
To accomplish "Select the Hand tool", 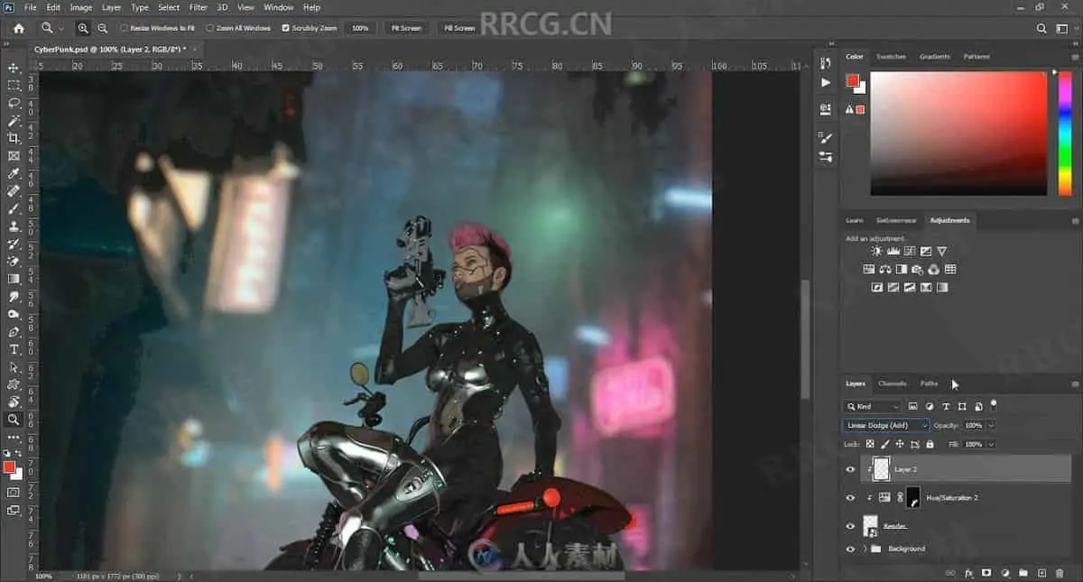I will click(x=14, y=402).
